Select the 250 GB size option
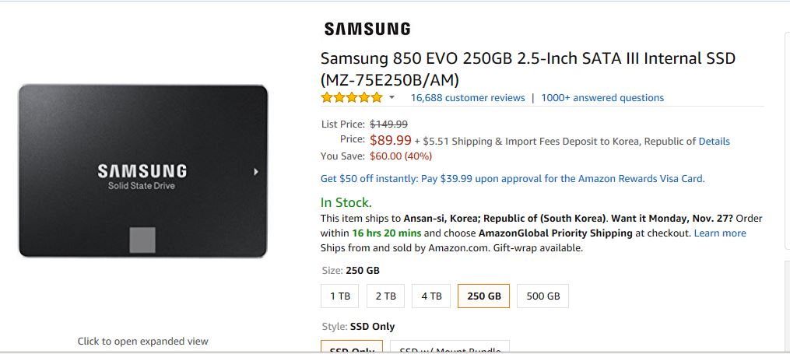 tap(483, 296)
